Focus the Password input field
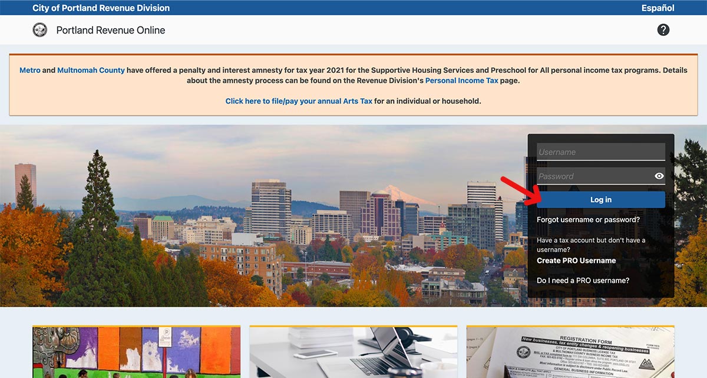This screenshot has width=707, height=378. (592, 176)
